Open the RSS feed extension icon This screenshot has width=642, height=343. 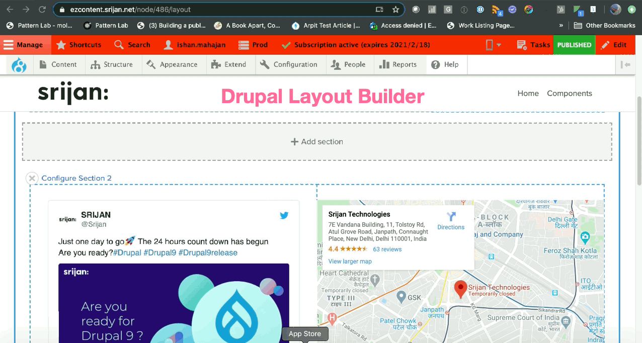click(x=496, y=10)
